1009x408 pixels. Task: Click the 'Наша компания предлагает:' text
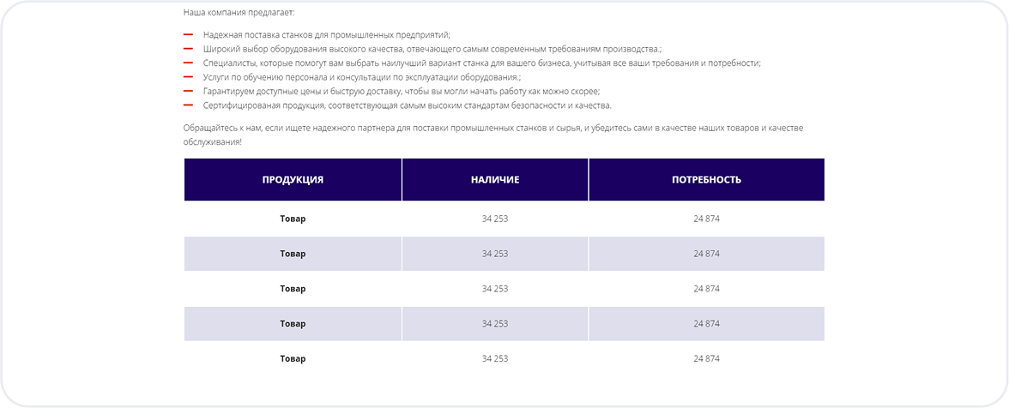tap(239, 13)
